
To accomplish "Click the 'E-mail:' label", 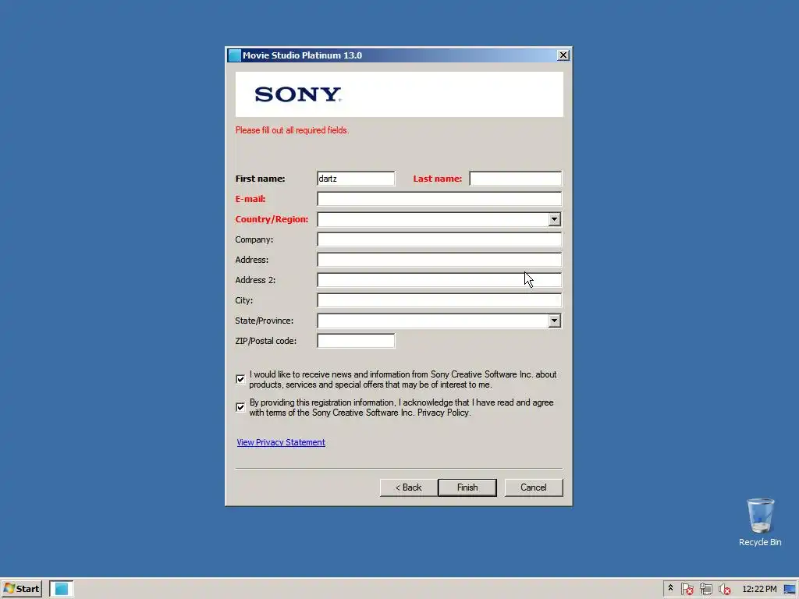I will pyautogui.click(x=250, y=199).
